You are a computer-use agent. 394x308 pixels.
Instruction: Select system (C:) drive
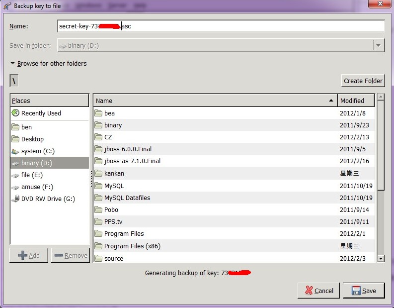click(x=50, y=151)
